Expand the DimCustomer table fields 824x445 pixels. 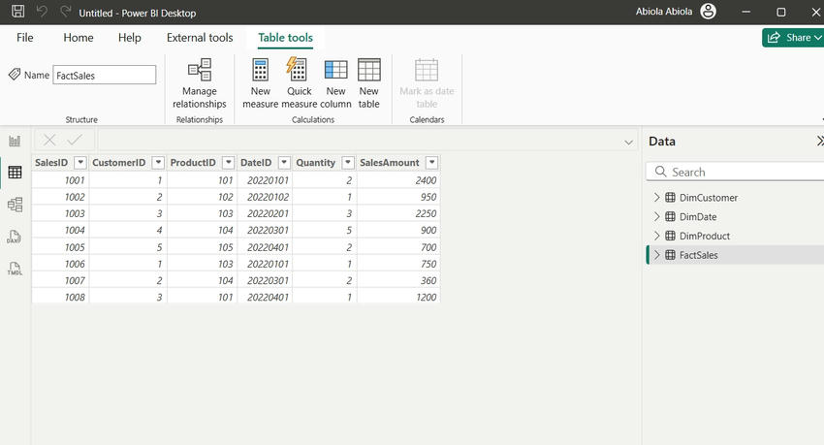pyautogui.click(x=656, y=198)
